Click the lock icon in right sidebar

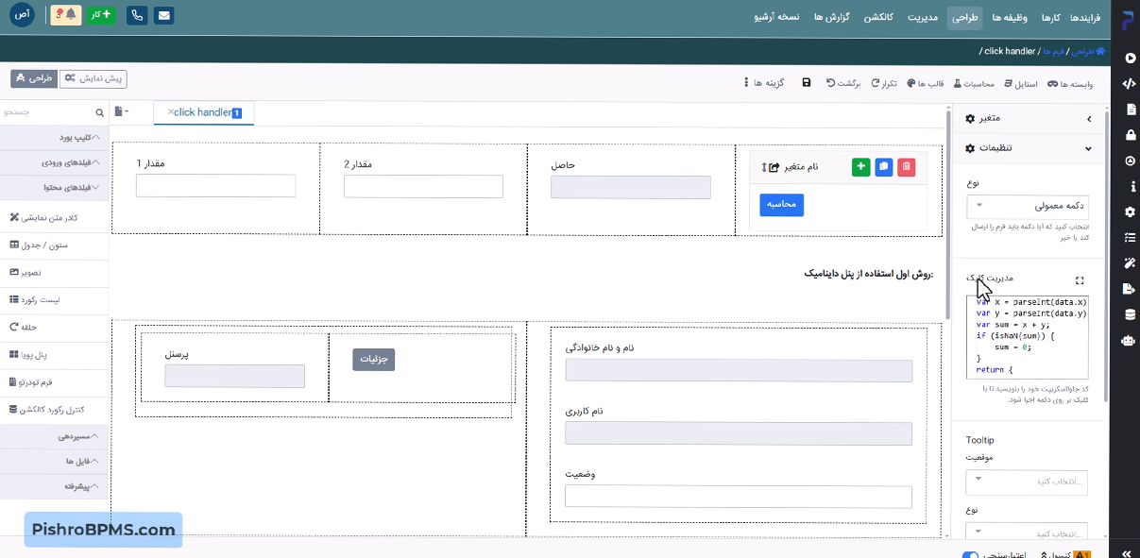point(1130,135)
